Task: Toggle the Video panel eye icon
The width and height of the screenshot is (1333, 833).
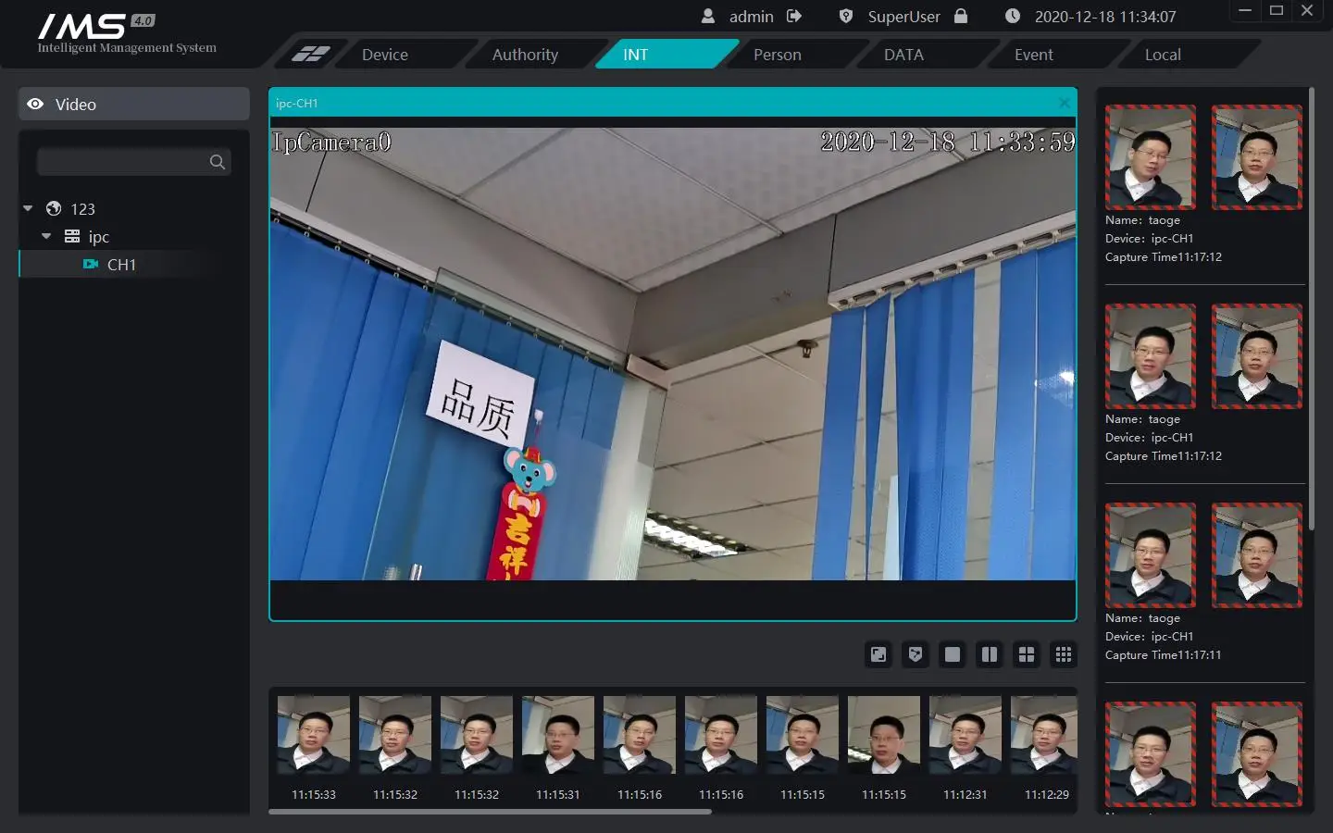Action: click(x=35, y=104)
